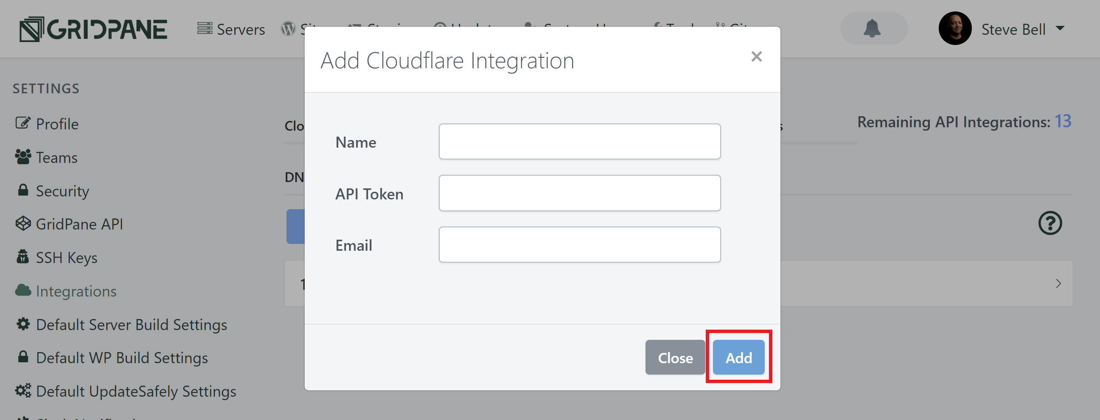Click the Default WP Build lock icon
The width and height of the screenshot is (1100, 420).
tap(23, 357)
